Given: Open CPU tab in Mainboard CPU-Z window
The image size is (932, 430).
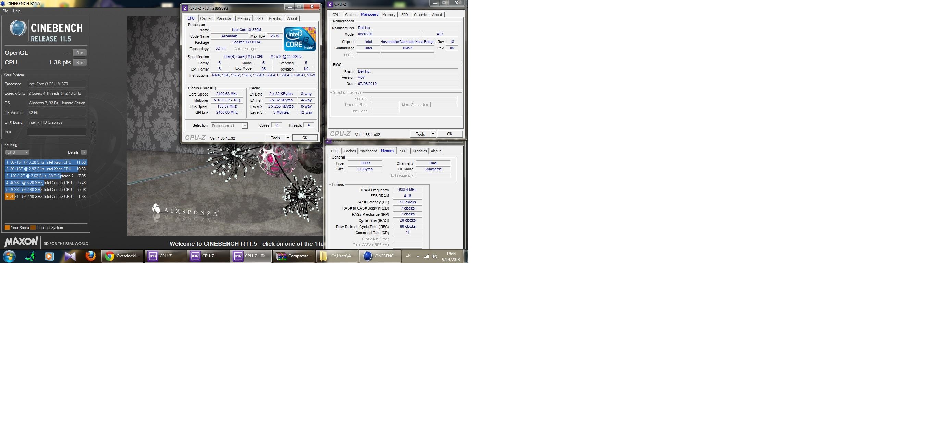Looking at the screenshot, I should coord(336,15).
